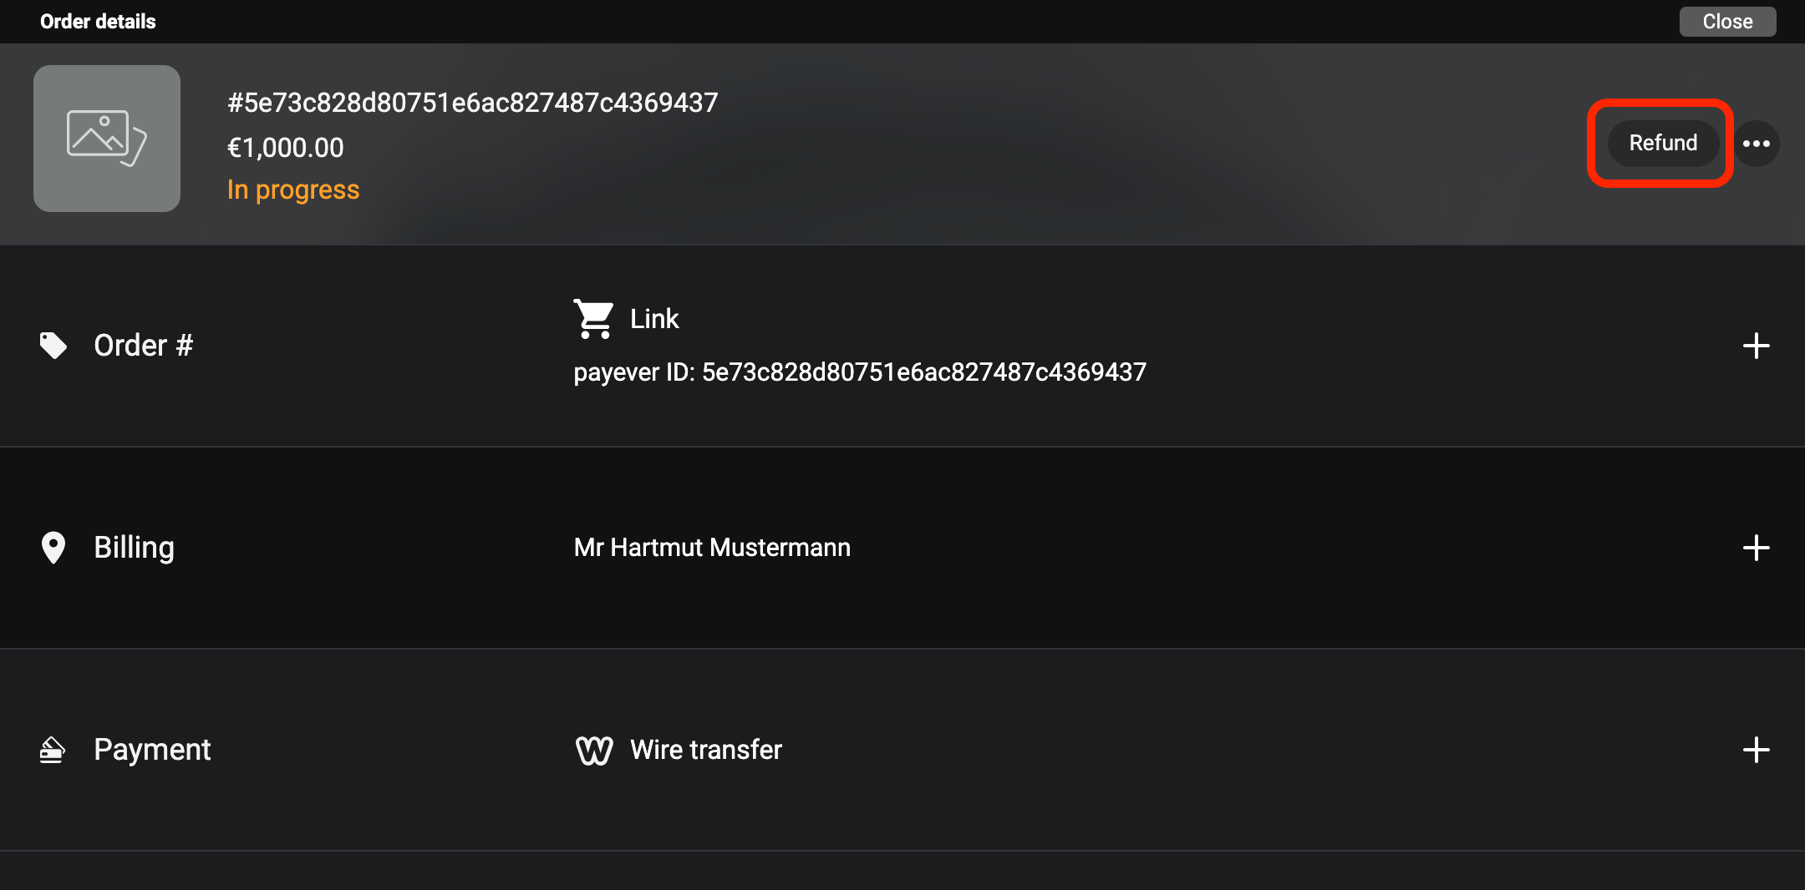The image size is (1805, 890).
Task: Expand the Order # section
Action: (1757, 346)
